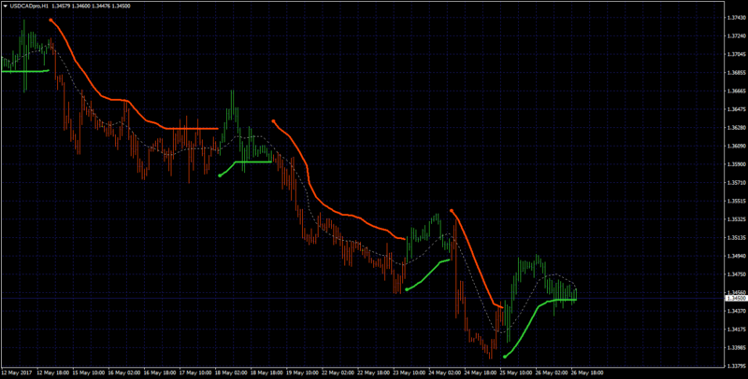Click the 1.35900 price axis label
Viewport: 748px width, 379px height.
coord(735,164)
